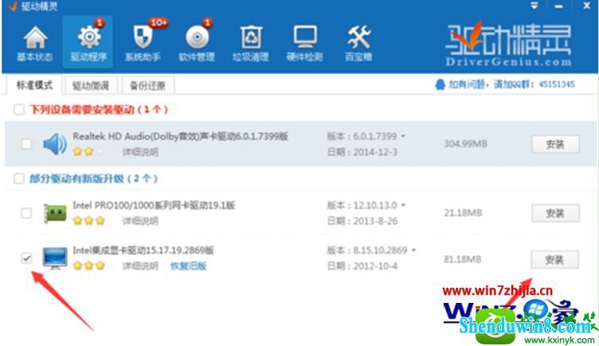Switch to the 备份还原 tab
The height and width of the screenshot is (346, 599).
[147, 85]
